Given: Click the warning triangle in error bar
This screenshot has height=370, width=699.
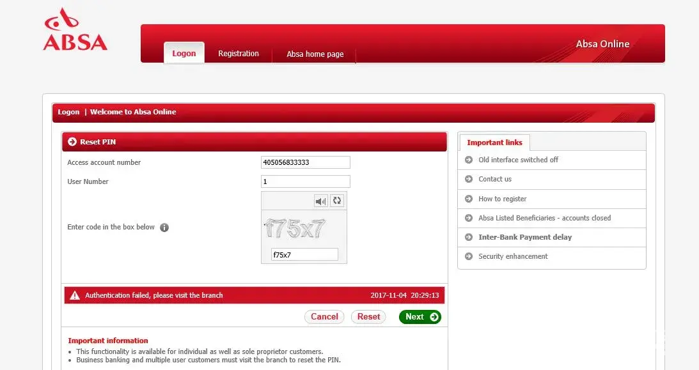Looking at the screenshot, I should [x=75, y=295].
